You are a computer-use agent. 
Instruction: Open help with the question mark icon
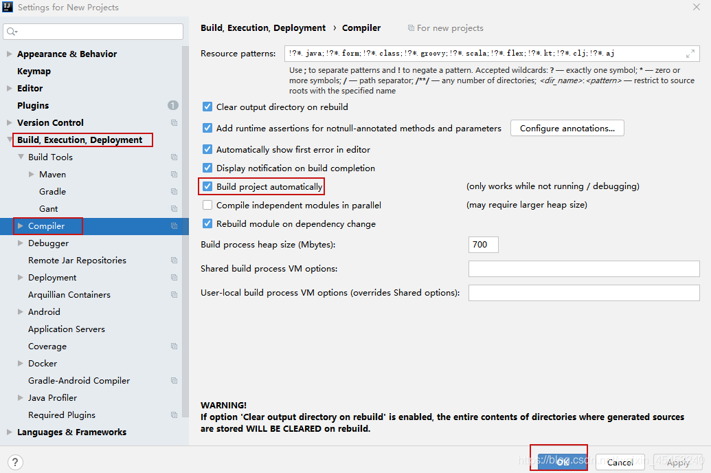15,462
